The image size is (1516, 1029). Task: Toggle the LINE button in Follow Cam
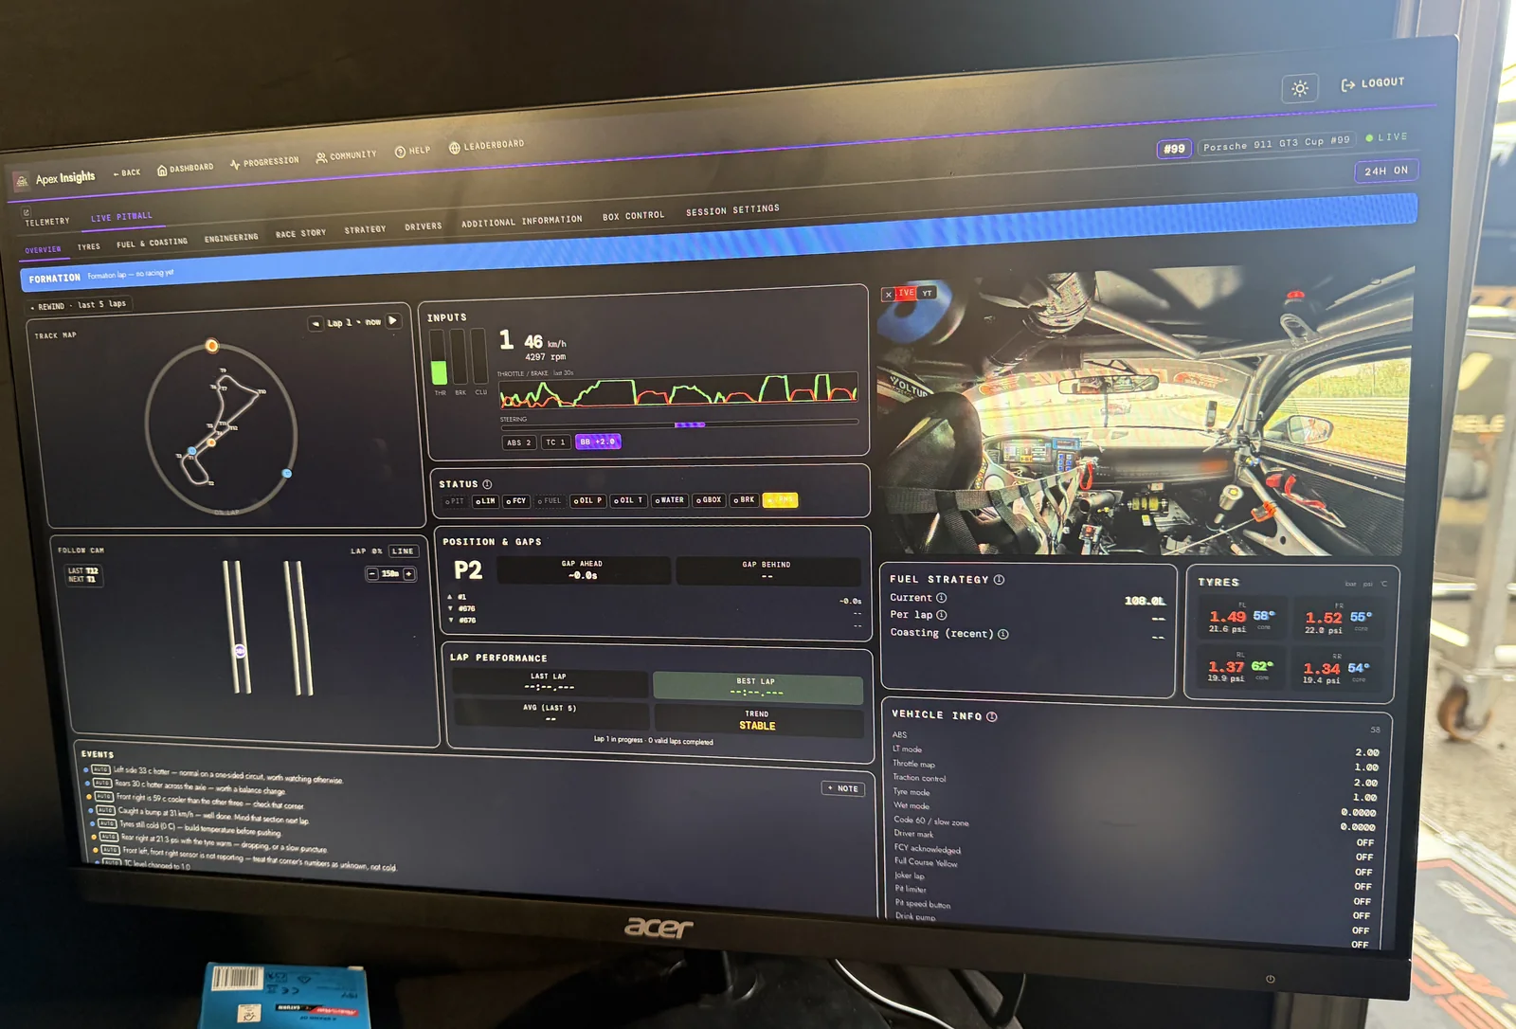403,551
